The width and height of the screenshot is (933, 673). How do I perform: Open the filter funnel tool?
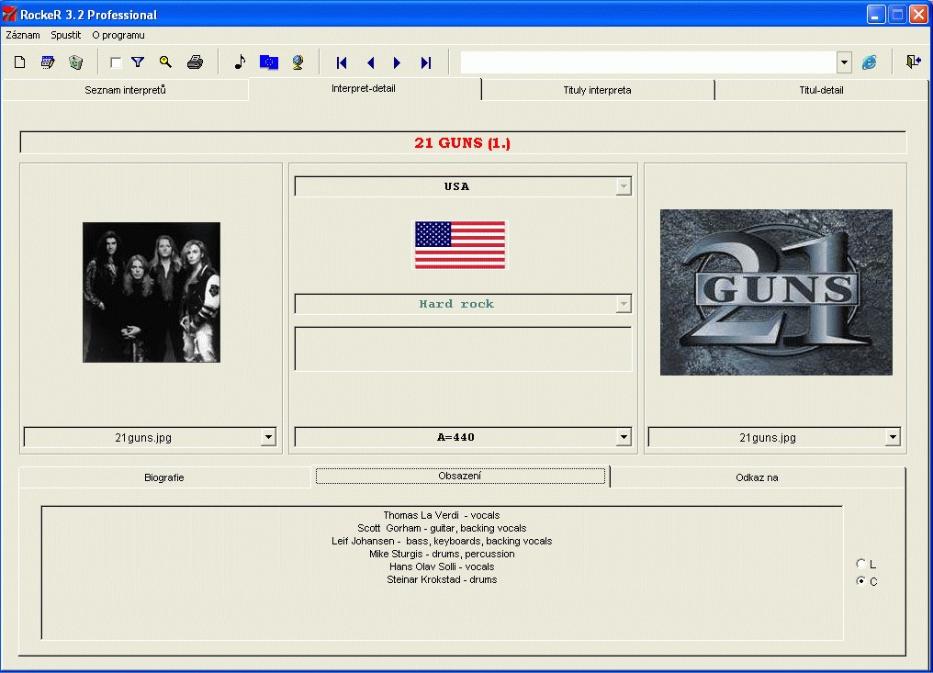138,62
